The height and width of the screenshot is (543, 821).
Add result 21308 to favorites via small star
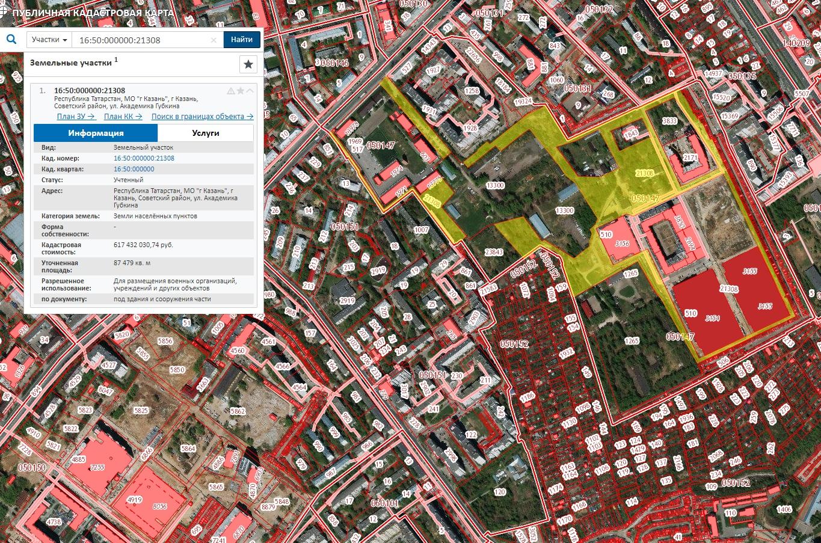(x=241, y=91)
